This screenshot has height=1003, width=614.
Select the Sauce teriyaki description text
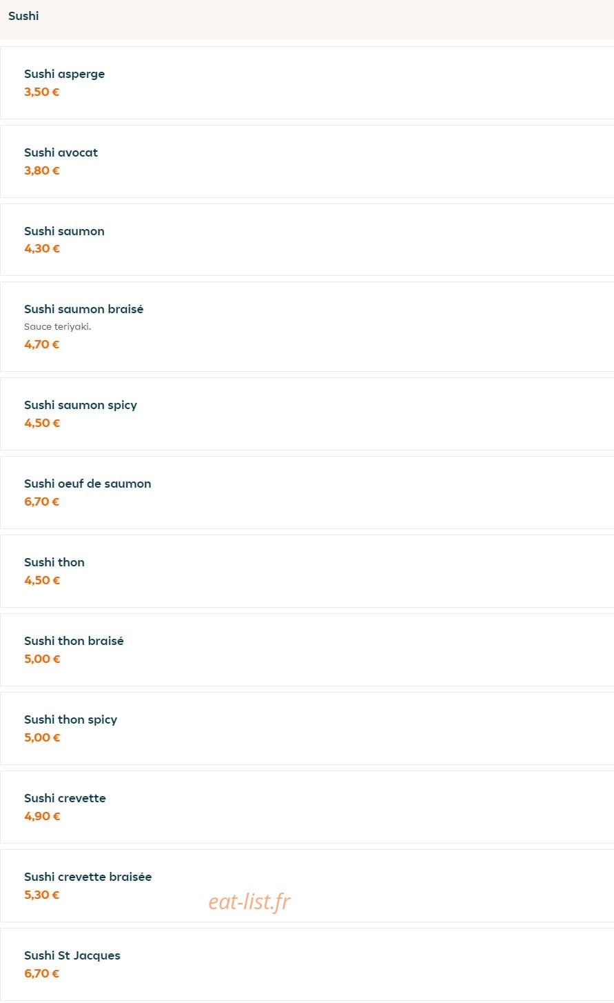(58, 327)
